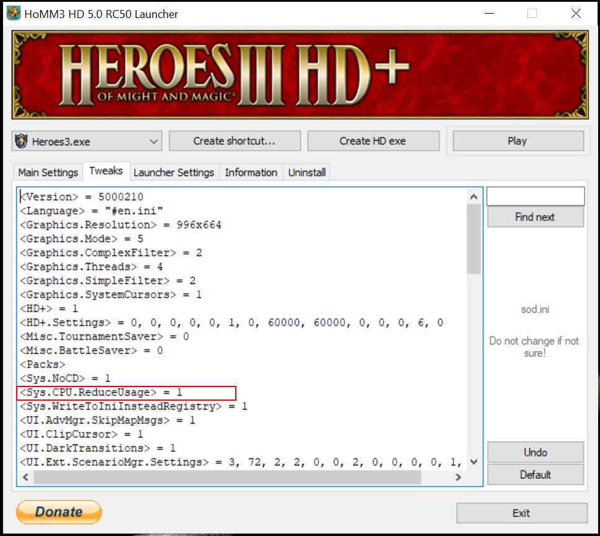This screenshot has width=600, height=536.
Task: Click the <Misc.BattleSaver> = 0 line
Action: 91,351
